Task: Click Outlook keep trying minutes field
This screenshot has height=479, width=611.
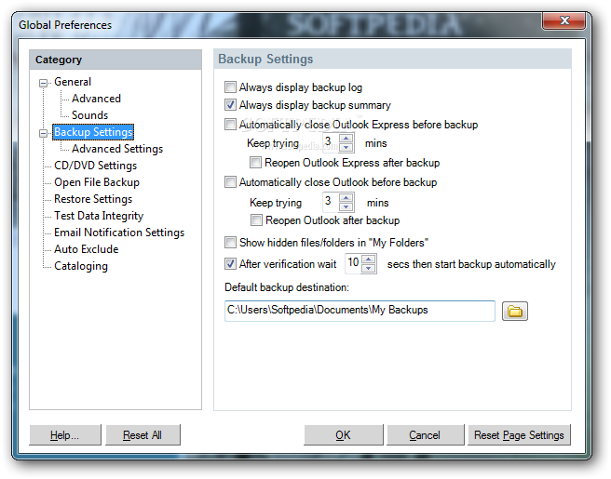Action: (332, 202)
